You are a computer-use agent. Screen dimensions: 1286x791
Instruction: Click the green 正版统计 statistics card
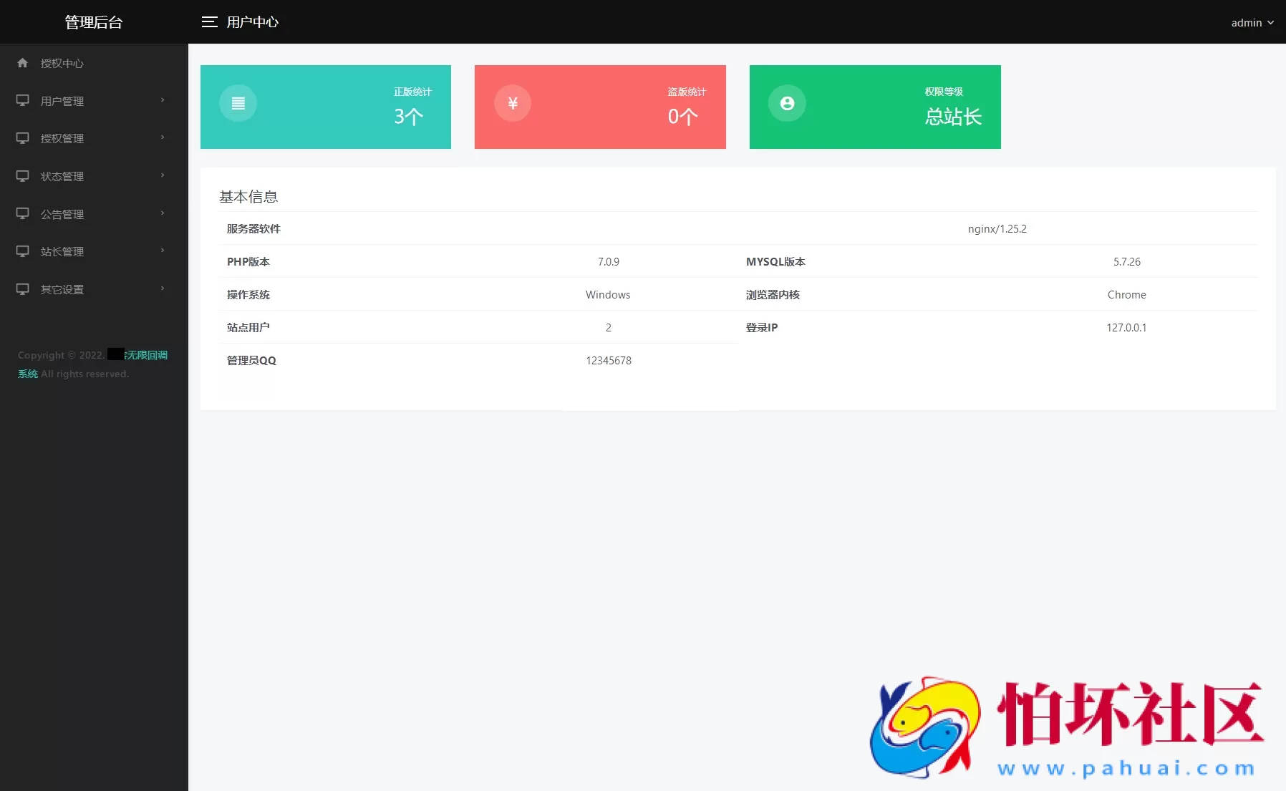point(326,107)
